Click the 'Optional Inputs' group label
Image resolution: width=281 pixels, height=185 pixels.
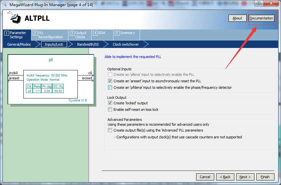(x=119, y=69)
